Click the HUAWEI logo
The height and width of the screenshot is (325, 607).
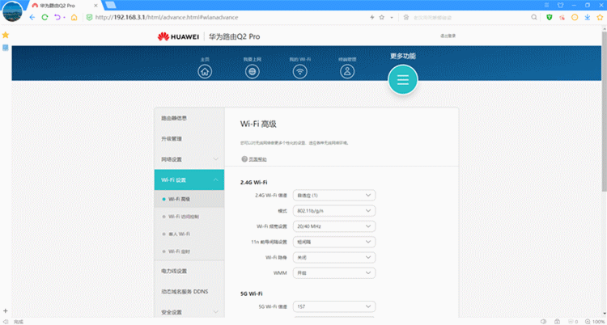(x=178, y=36)
